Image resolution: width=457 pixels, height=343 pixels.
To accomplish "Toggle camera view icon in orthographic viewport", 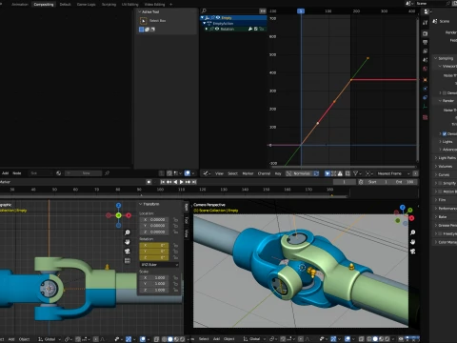I will (x=128, y=252).
